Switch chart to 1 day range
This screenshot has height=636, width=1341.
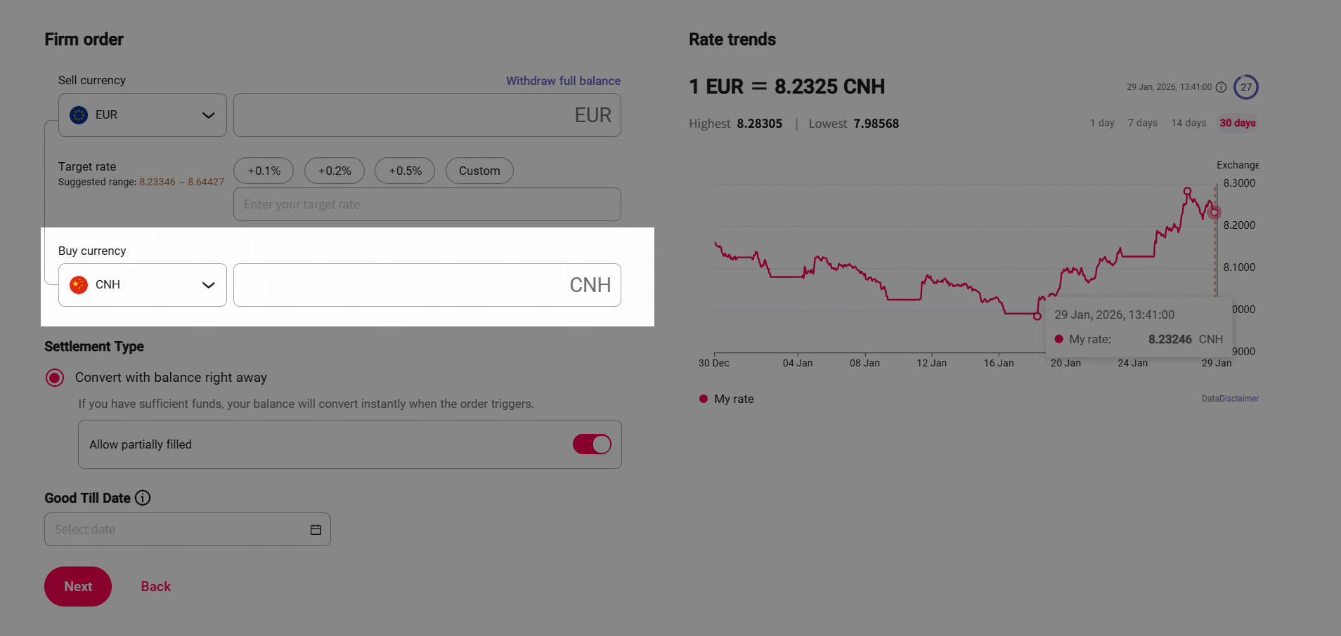[1102, 123]
